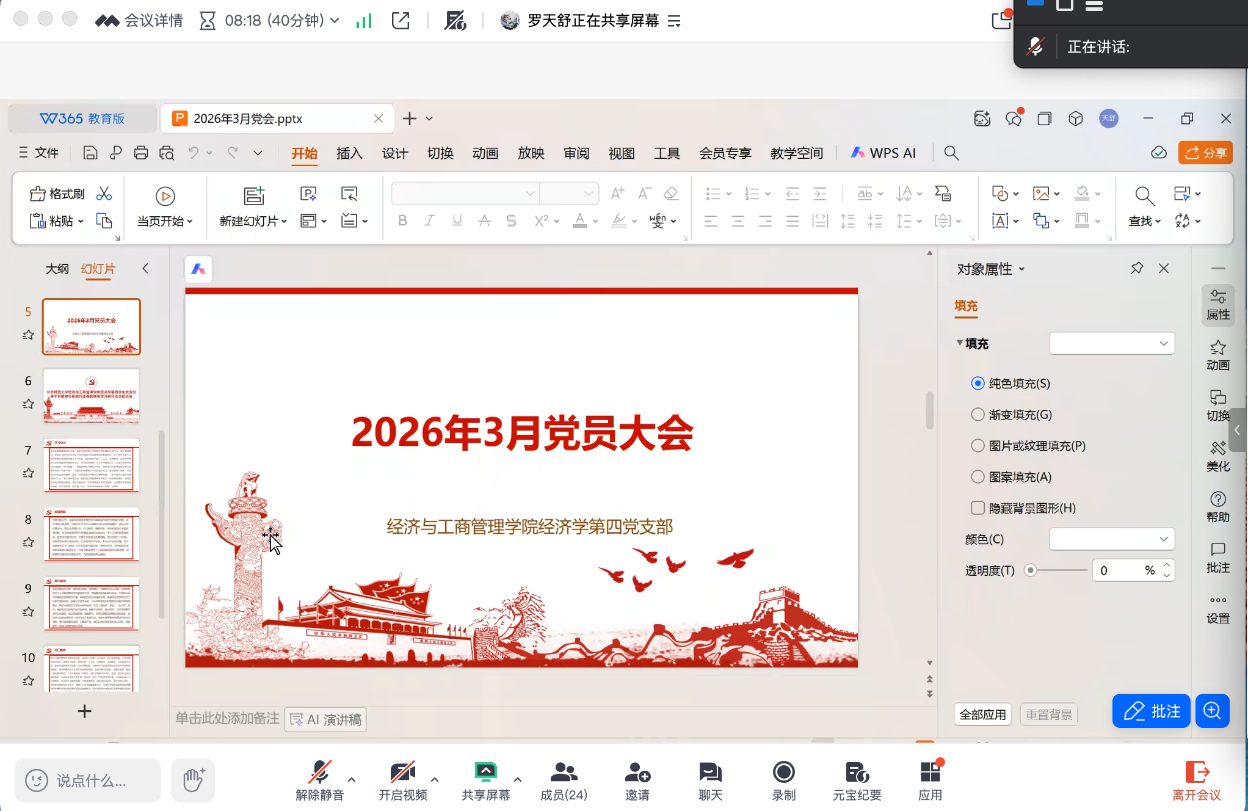This screenshot has height=811, width=1248.
Task: Select 纯色填充 solid fill option
Action: [x=978, y=383]
